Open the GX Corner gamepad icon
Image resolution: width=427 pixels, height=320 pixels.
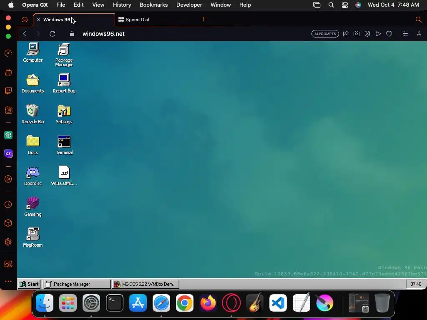coord(25,20)
